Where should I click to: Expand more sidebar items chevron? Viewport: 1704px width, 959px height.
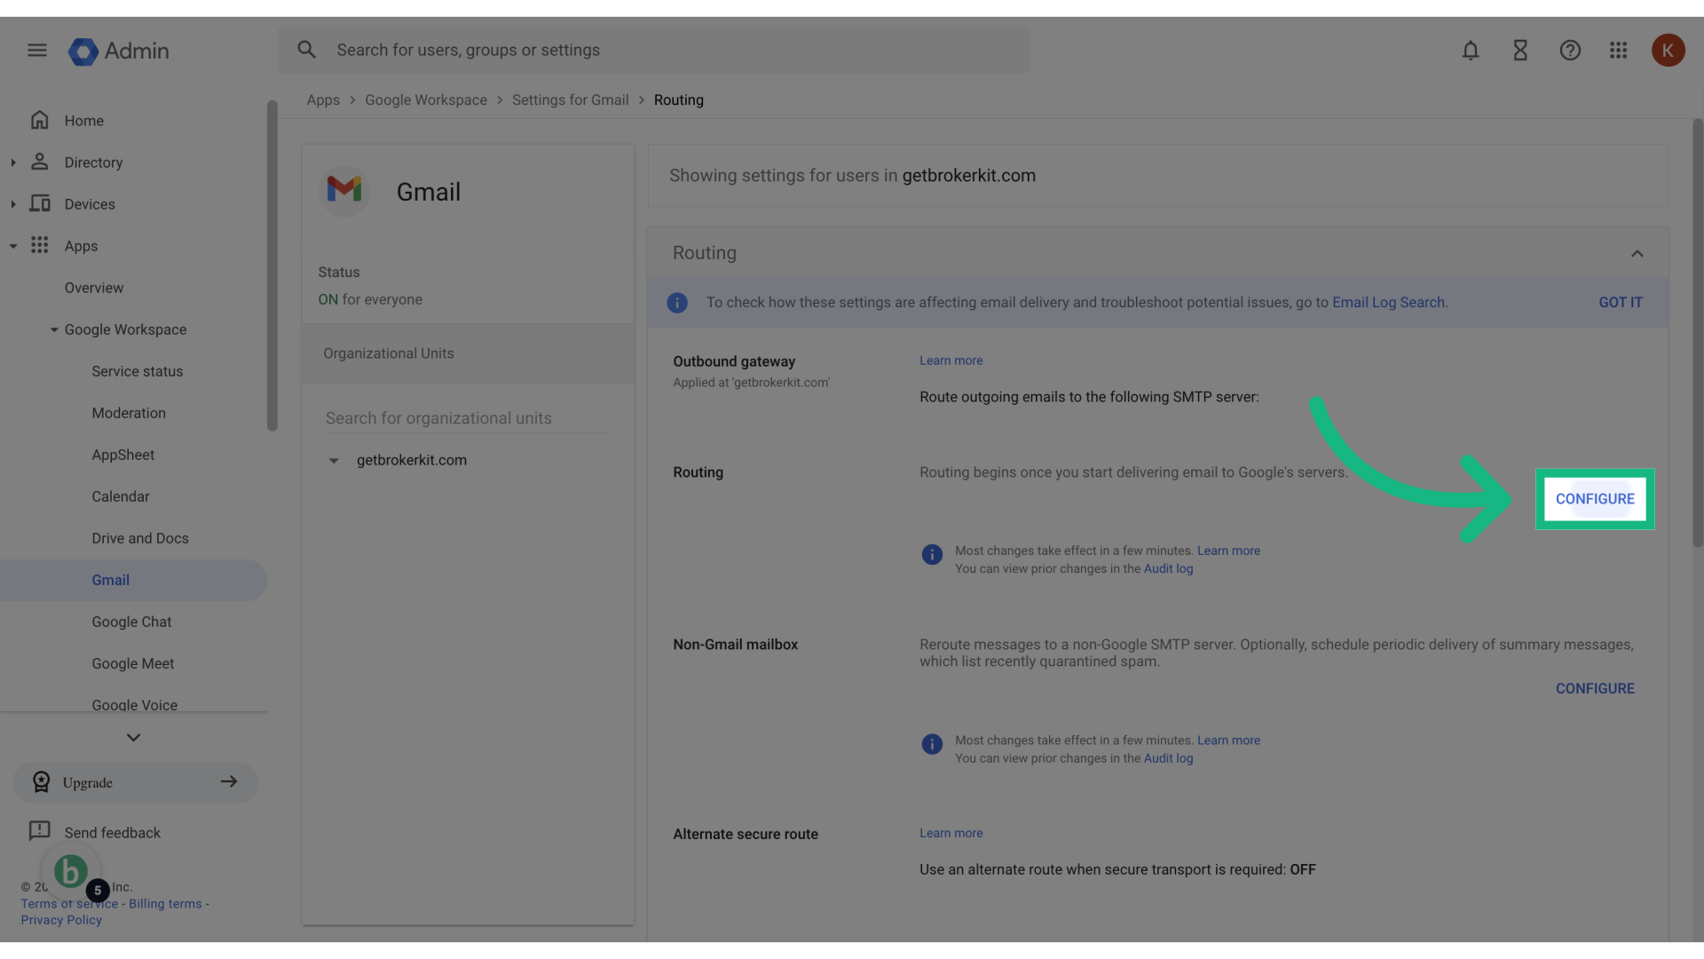(x=133, y=737)
